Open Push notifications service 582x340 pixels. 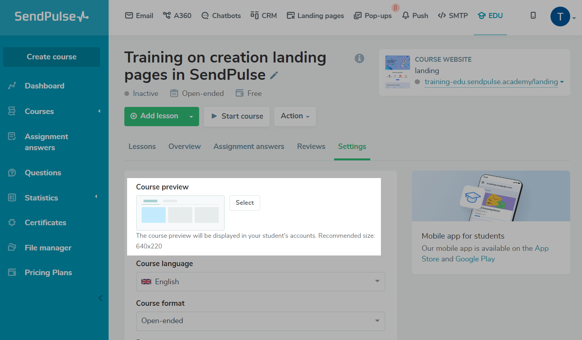(x=415, y=16)
